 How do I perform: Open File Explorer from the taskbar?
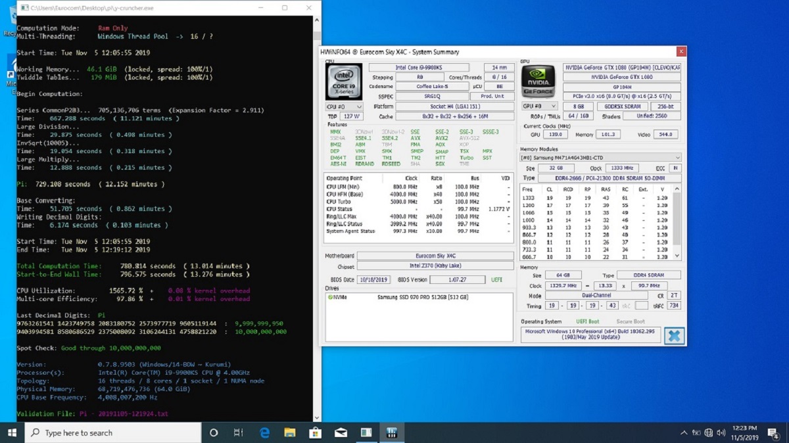pos(290,432)
